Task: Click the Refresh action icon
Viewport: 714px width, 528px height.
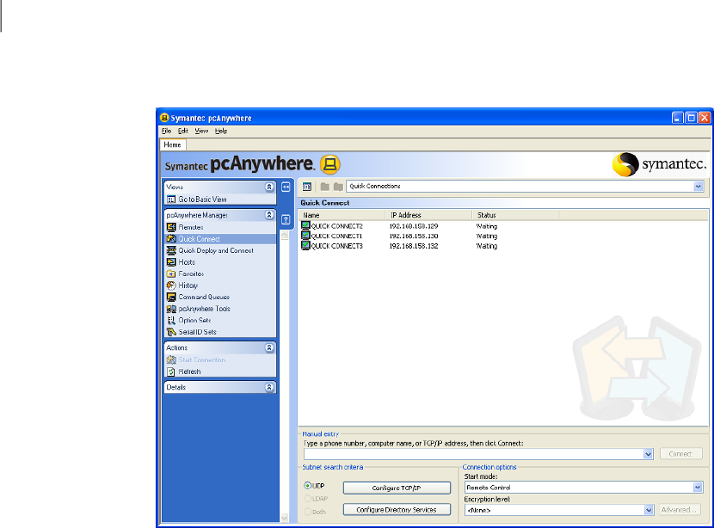Action: (x=171, y=371)
